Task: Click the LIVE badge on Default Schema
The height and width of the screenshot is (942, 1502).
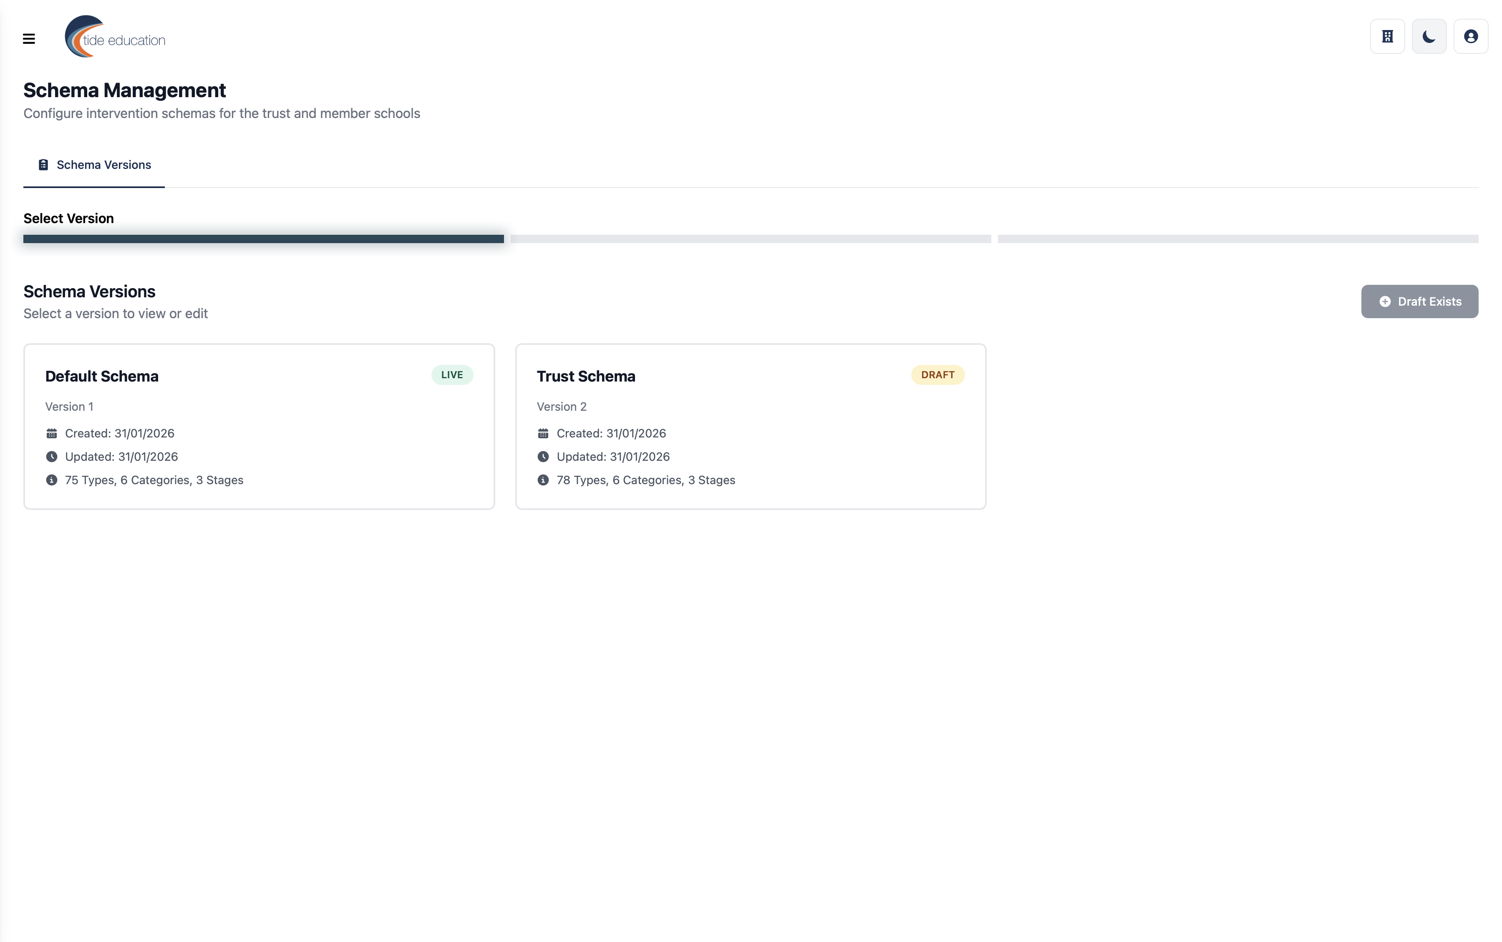Action: 452,374
